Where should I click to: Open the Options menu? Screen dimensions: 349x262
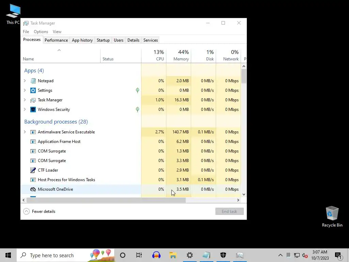pyautogui.click(x=41, y=32)
